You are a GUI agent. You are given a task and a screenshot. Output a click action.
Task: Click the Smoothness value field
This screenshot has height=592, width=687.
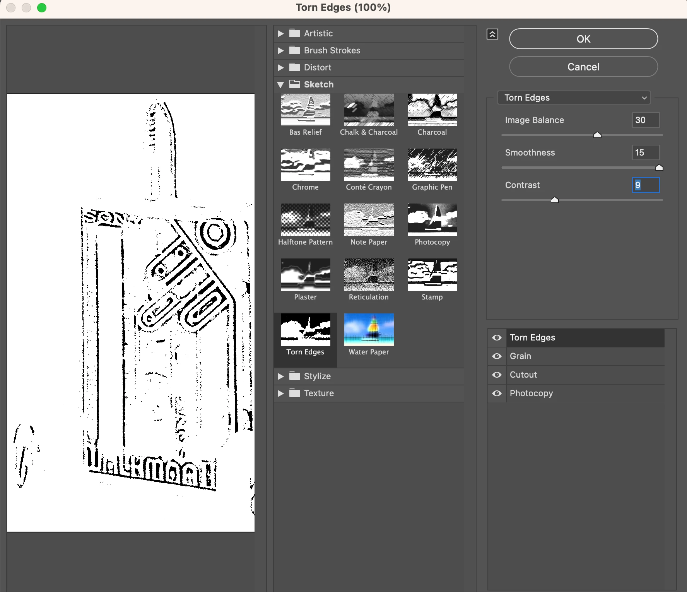click(x=646, y=152)
